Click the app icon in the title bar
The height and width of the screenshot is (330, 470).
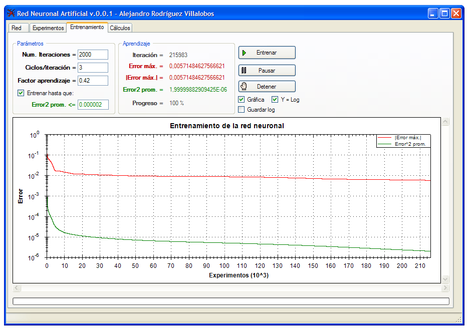click(x=10, y=14)
